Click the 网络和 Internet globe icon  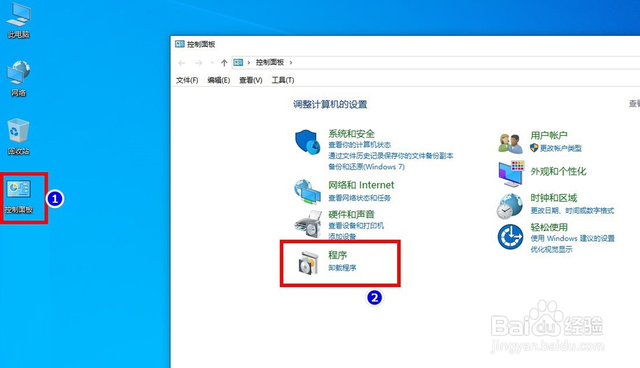pyautogui.click(x=307, y=191)
